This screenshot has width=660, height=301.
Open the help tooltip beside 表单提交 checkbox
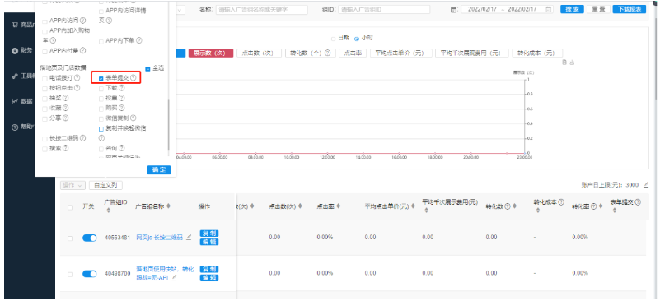(133, 78)
